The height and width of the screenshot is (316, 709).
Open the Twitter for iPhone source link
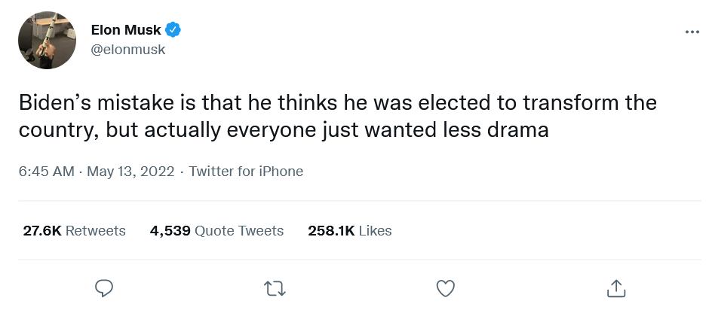coord(246,172)
